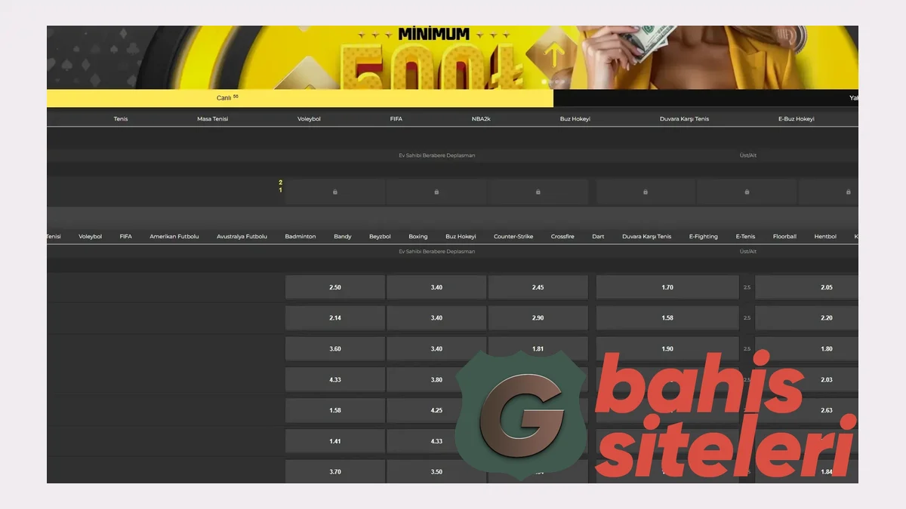Image resolution: width=906 pixels, height=509 pixels.
Task: Bet on the 2.90 away odds
Action: point(538,318)
